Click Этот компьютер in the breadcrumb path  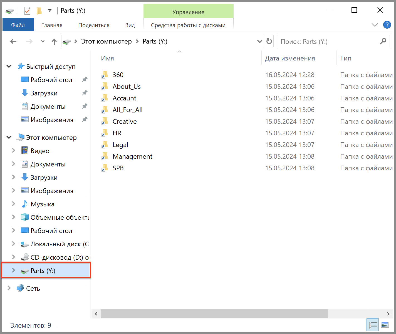[106, 42]
